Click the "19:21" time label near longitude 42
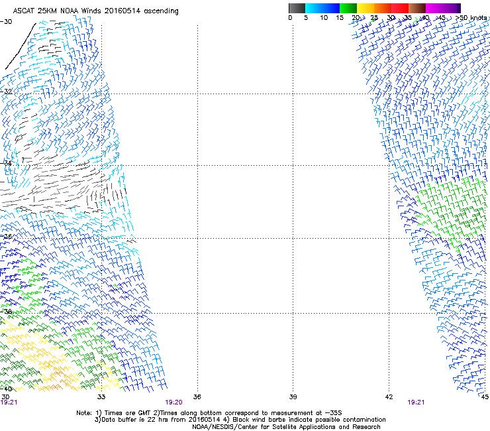The image size is (490, 431). click(416, 402)
